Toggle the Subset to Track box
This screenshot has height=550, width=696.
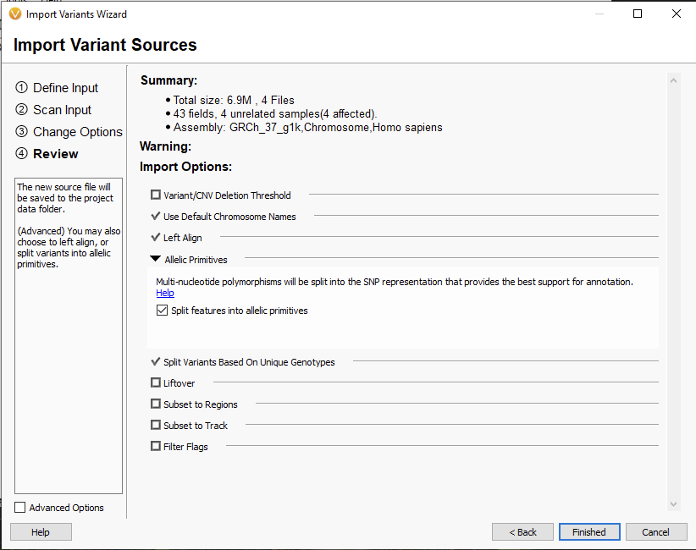click(155, 425)
